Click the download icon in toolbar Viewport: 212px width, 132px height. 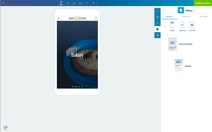coord(93,3)
